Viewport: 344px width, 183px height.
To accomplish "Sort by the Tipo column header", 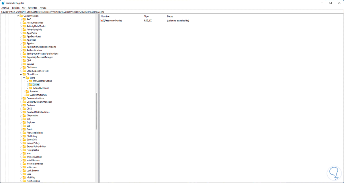I will pyautogui.click(x=154, y=17).
